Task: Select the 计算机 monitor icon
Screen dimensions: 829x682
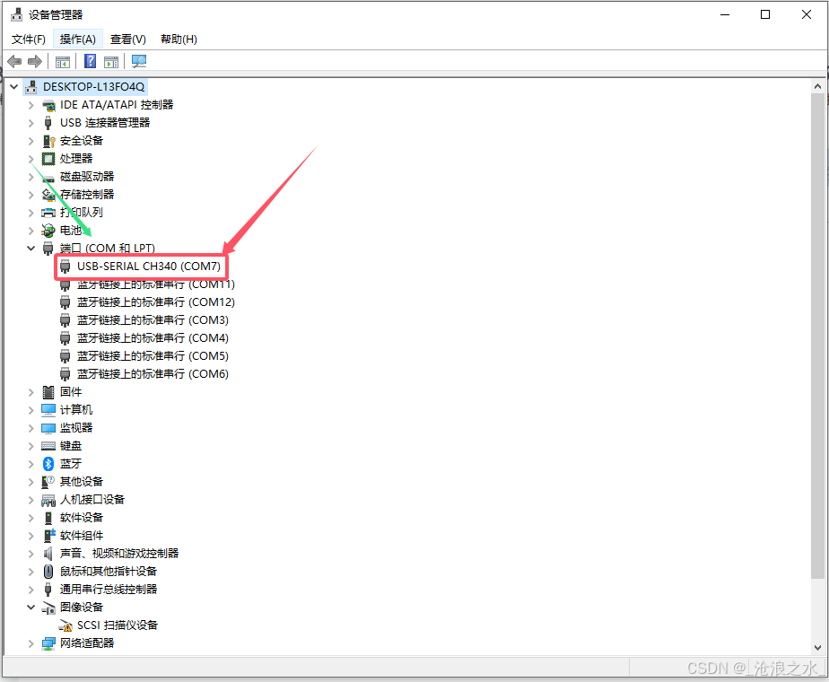Action: [x=48, y=410]
